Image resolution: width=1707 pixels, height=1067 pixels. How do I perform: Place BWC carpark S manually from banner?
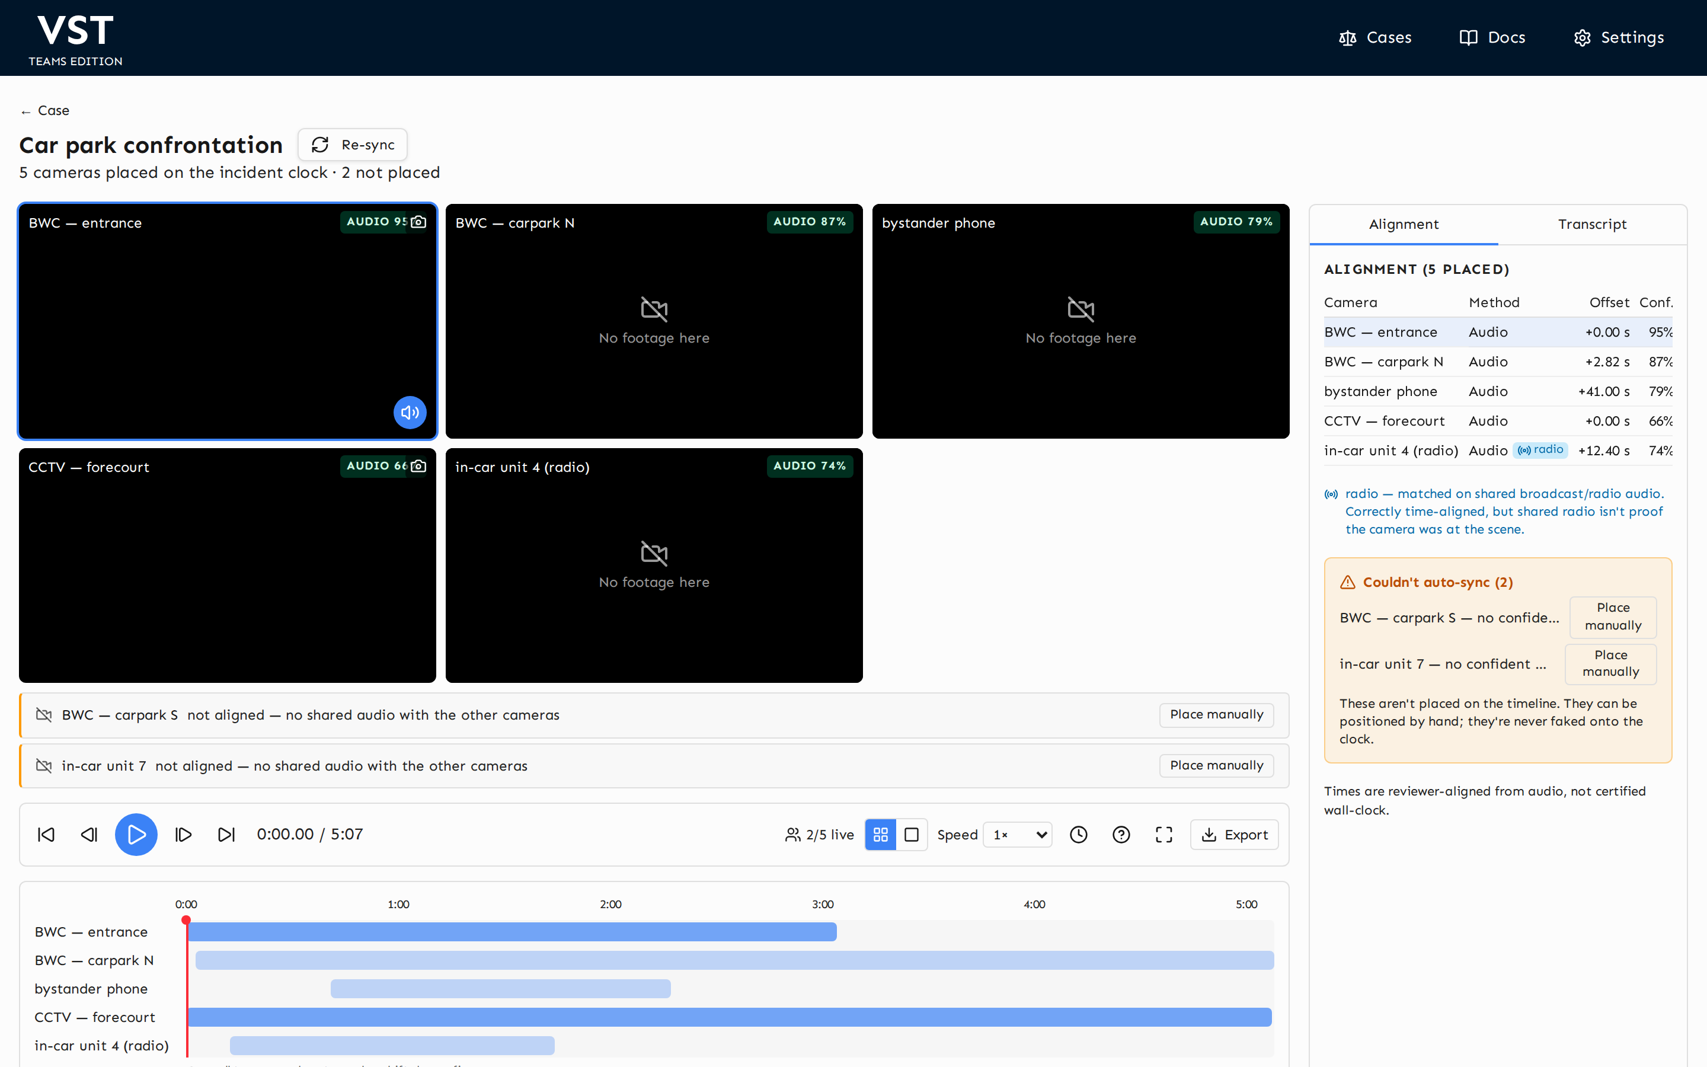[x=1216, y=715]
